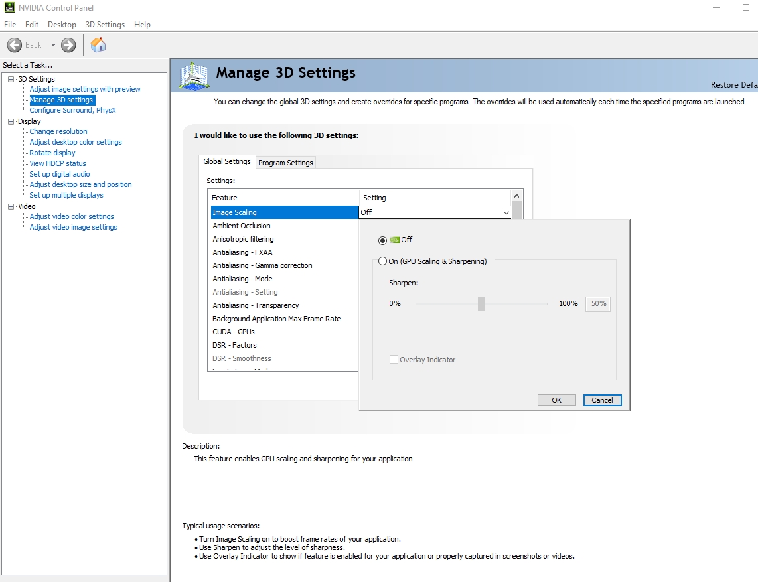
Task: Select the Antialiasing - Mode row
Action: point(285,279)
